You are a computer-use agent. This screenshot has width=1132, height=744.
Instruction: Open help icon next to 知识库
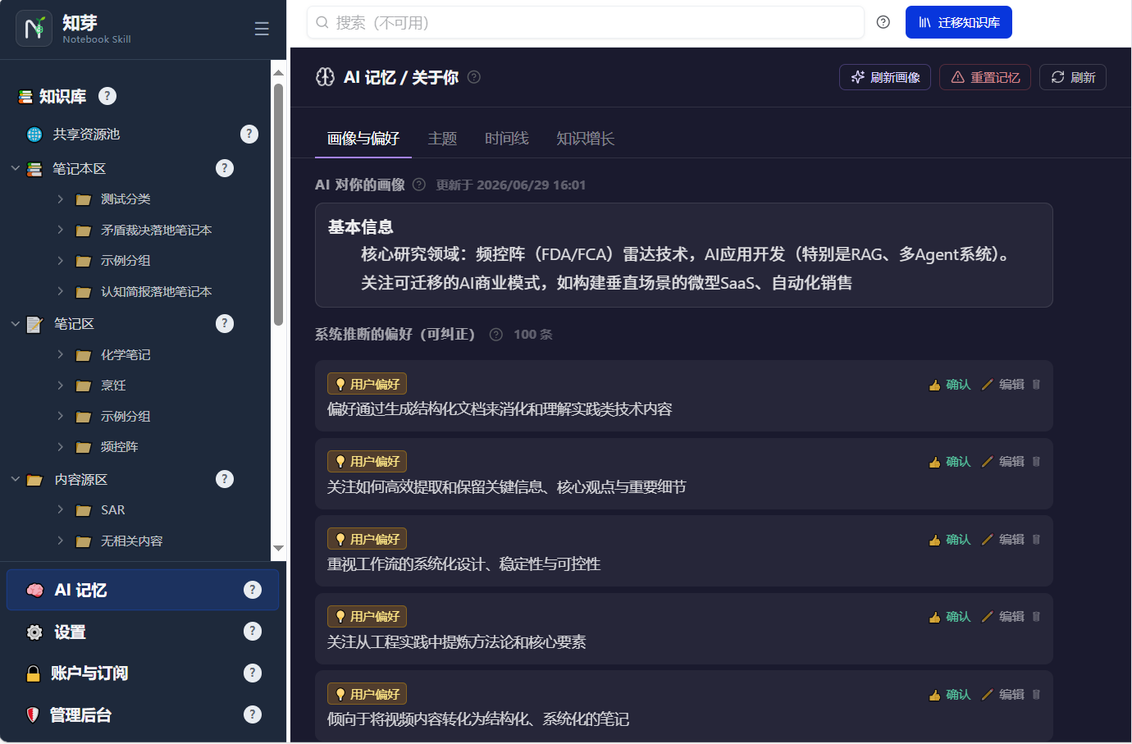[107, 96]
